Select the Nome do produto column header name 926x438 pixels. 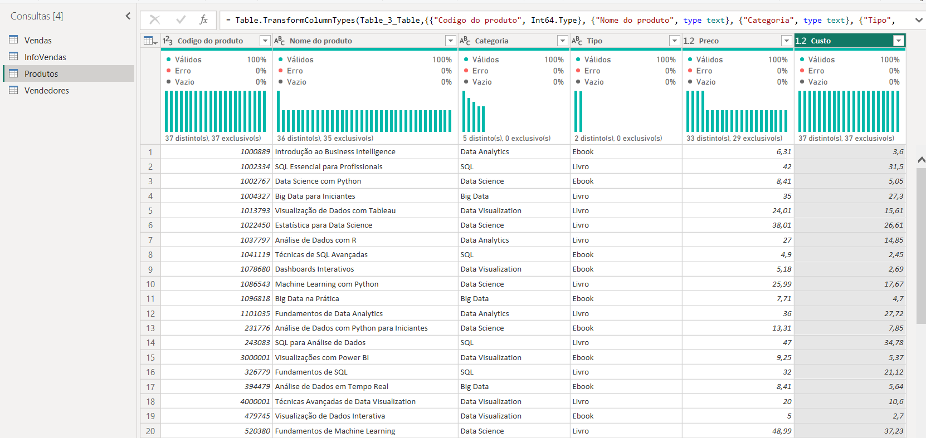pyautogui.click(x=321, y=41)
